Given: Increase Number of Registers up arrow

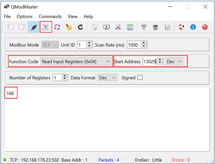Looking at the screenshot, I should coord(65,76).
